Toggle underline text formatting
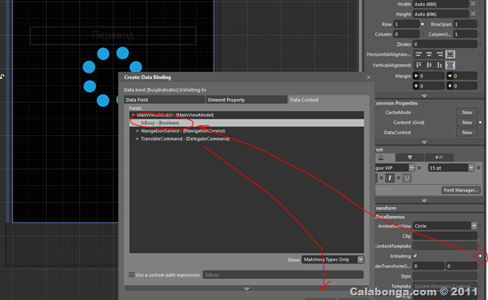The height and width of the screenshot is (300, 488). (407, 178)
